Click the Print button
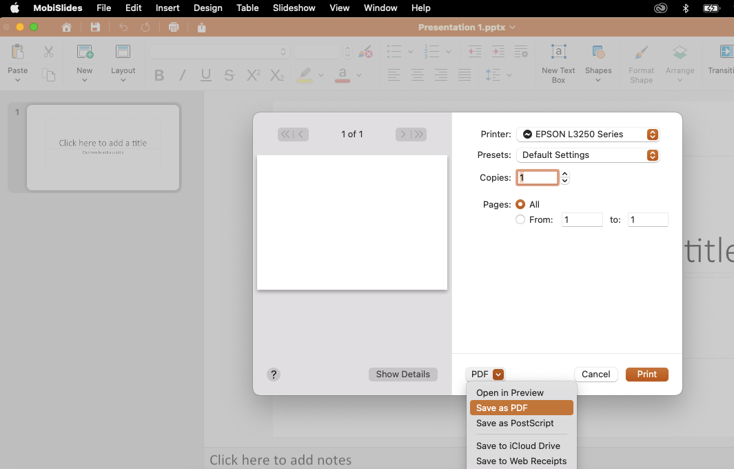The image size is (734, 469). point(647,375)
